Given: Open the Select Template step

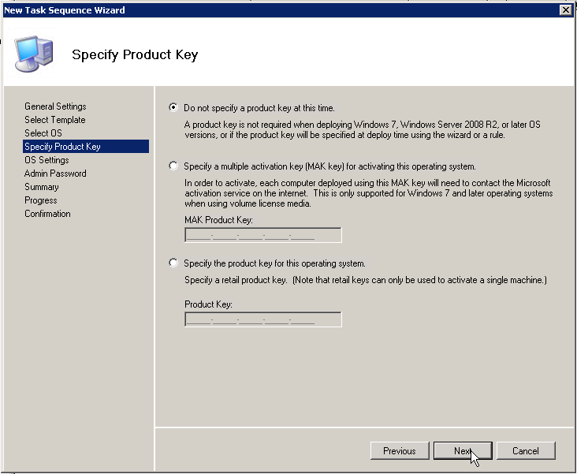Looking at the screenshot, I should click(54, 120).
